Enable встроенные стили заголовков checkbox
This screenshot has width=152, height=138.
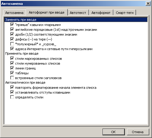(x=12, y=78)
